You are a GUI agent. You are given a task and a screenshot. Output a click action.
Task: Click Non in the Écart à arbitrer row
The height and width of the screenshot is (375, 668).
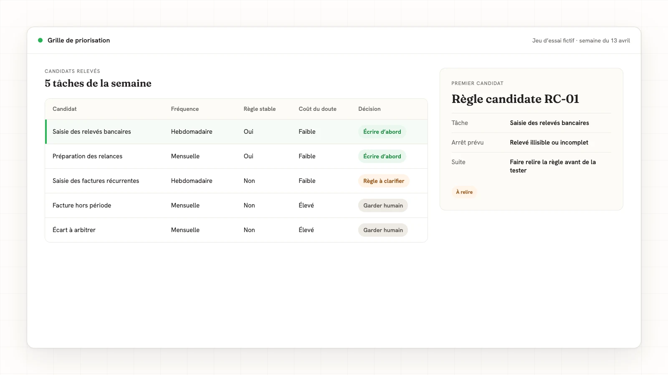249,230
